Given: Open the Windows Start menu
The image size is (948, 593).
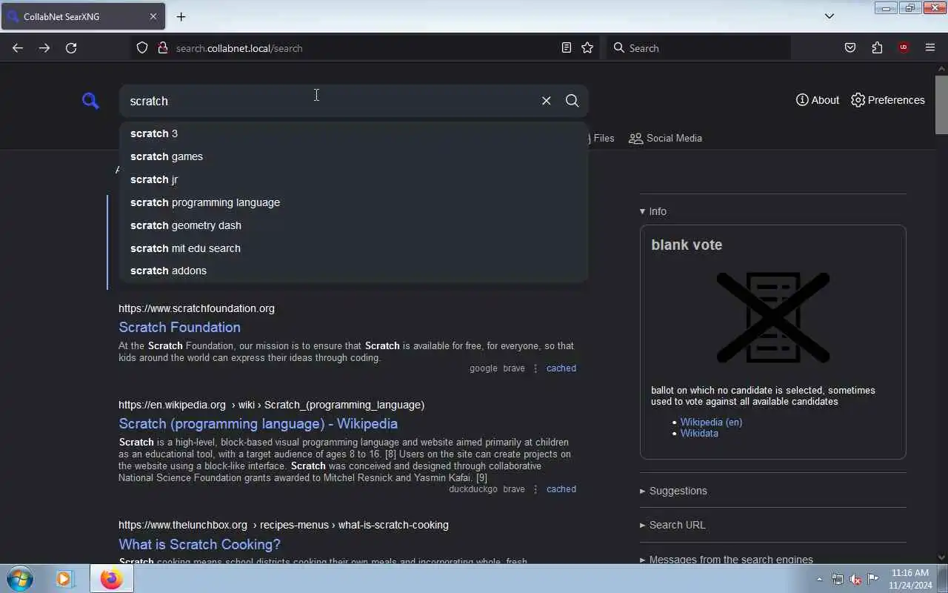Looking at the screenshot, I should click(19, 579).
